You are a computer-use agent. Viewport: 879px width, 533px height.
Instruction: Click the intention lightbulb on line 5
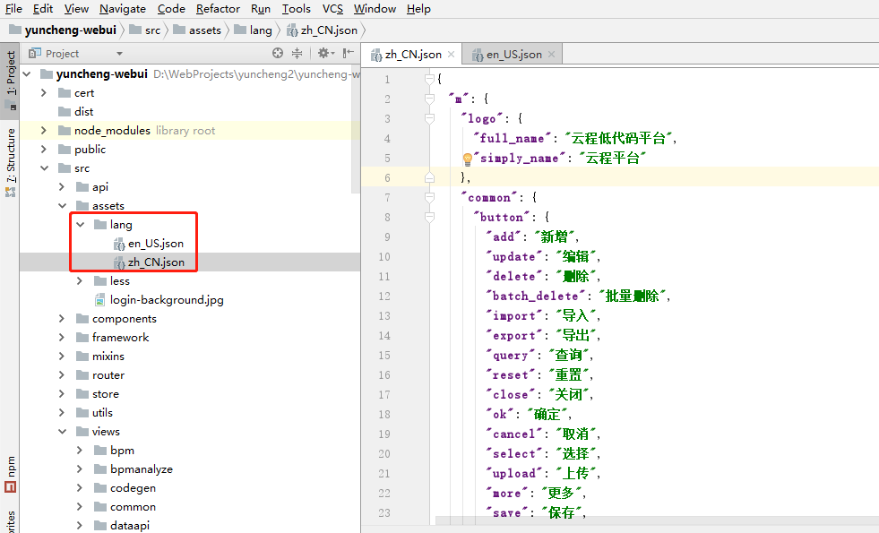(x=468, y=159)
